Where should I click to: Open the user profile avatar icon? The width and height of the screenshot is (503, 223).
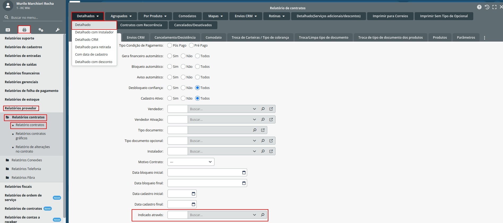[8, 5]
